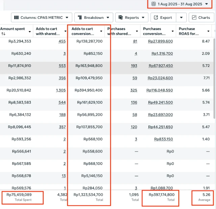216x209 pixels.
Task: Click the Export button
Action: 163,18
